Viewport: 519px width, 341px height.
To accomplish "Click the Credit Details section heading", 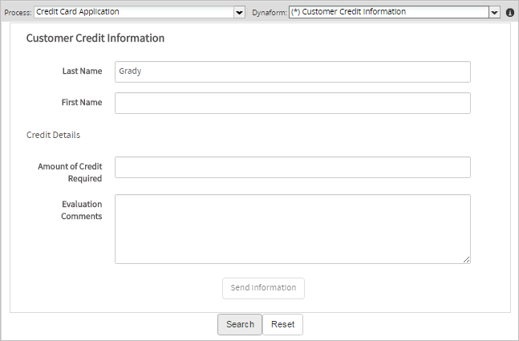I will pos(53,135).
